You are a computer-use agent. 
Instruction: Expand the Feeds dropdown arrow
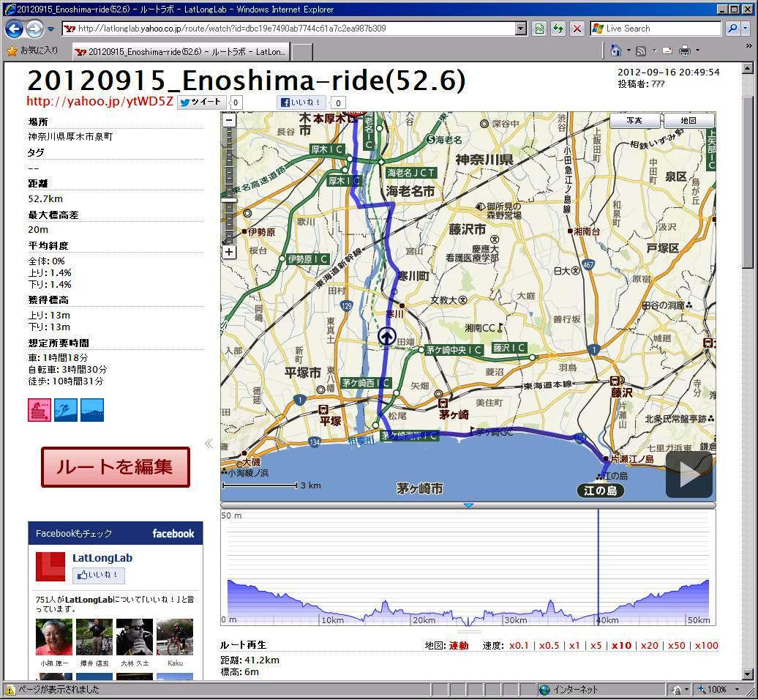coord(655,51)
